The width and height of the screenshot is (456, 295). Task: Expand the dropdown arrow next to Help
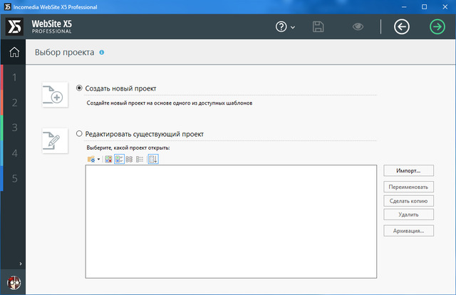click(293, 28)
